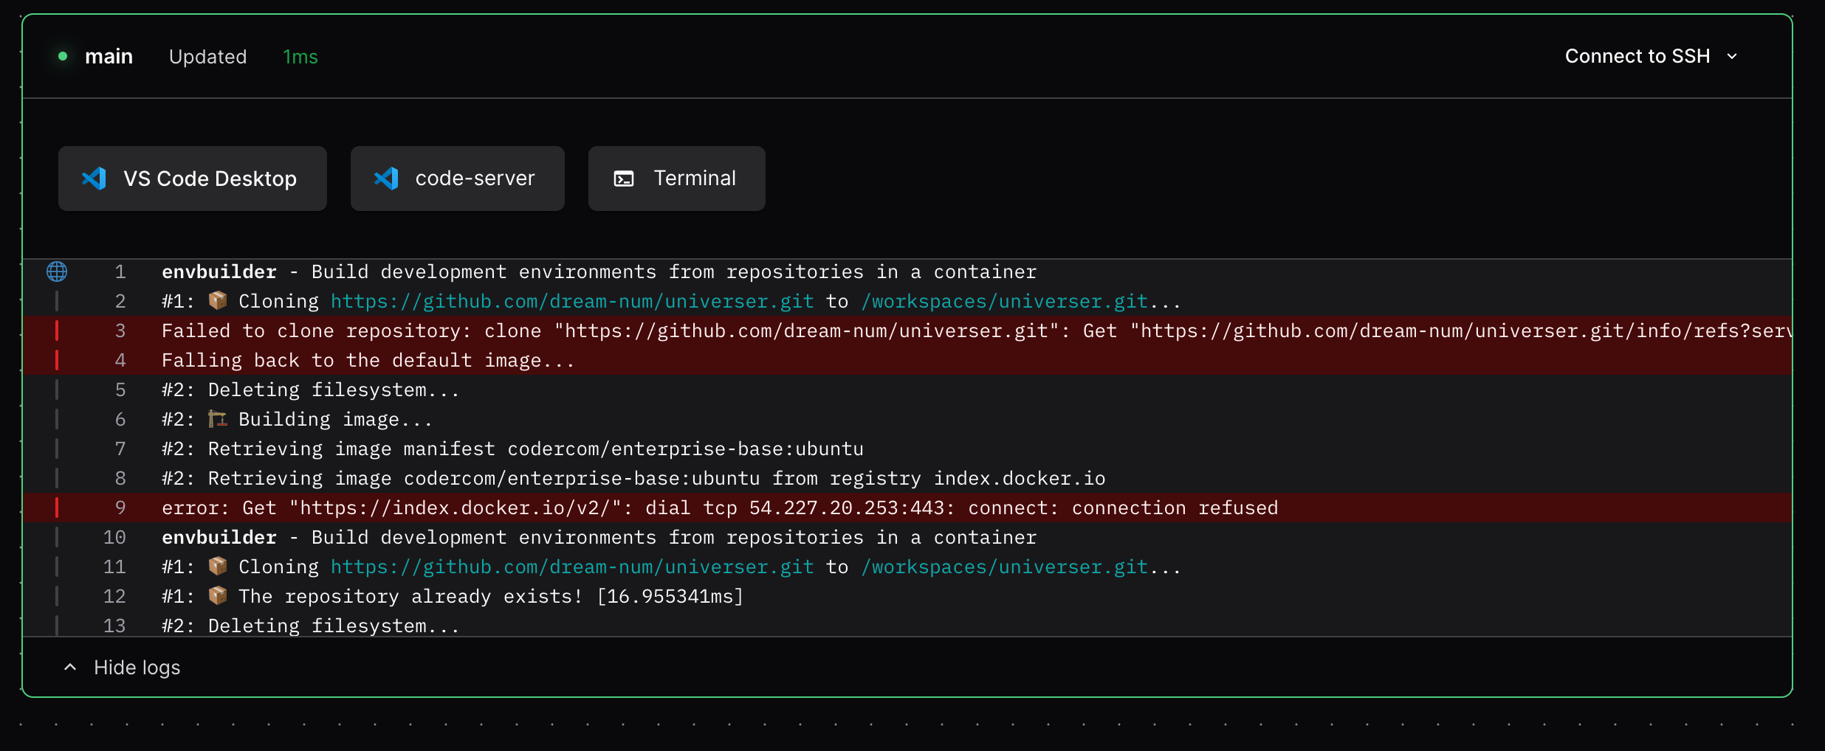Click the VS Code logo on code-server button
This screenshot has height=751, width=1825.
[x=386, y=179]
